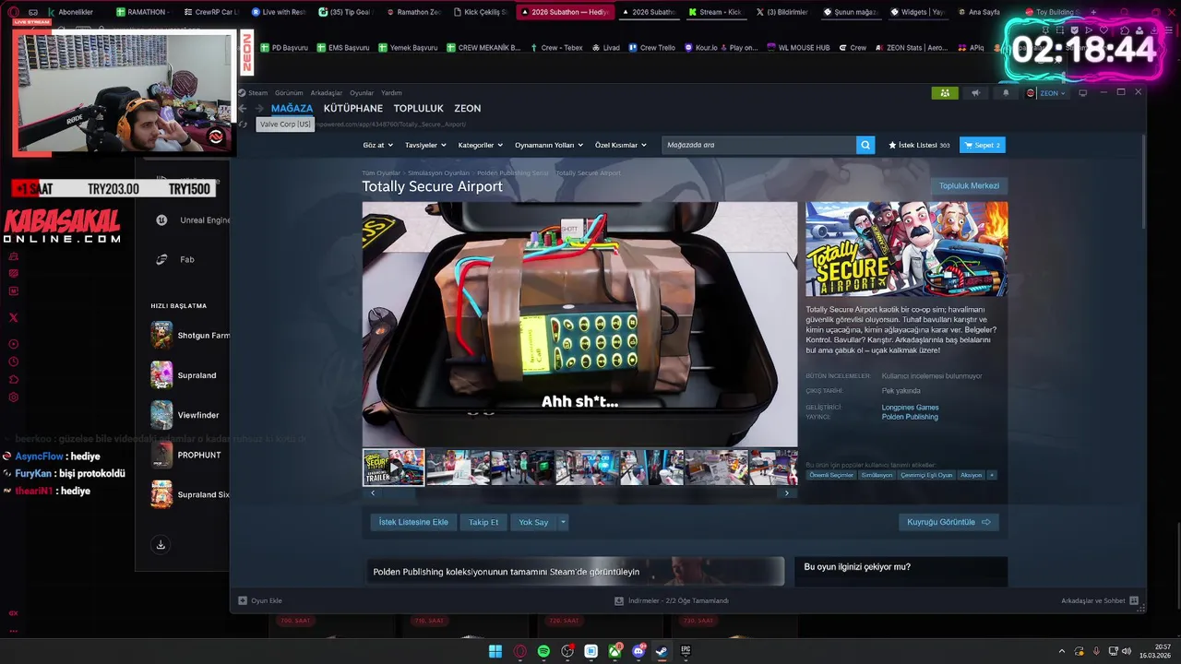Viewport: 1181px width, 664px height.
Task: Click the Aksiyon tag
Action: point(971,475)
